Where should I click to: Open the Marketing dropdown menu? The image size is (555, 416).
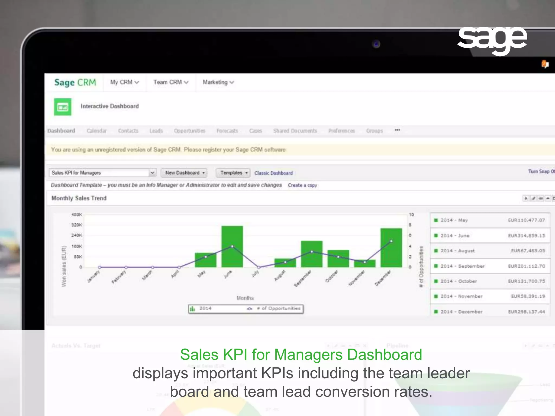218,82
